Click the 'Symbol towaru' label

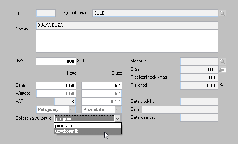coord(76,13)
